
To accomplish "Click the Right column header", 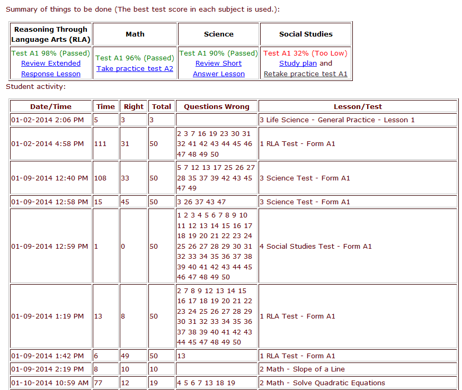I will 134,106.
